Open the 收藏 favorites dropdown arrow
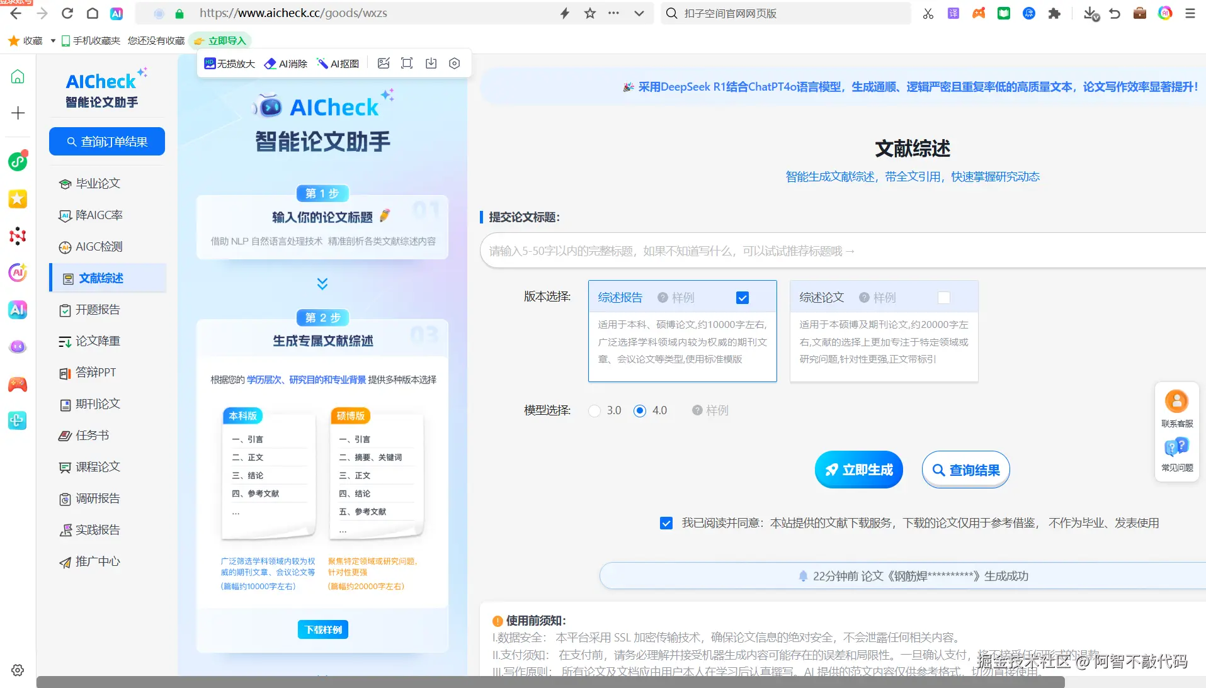This screenshot has height=688, width=1206. pos(53,41)
